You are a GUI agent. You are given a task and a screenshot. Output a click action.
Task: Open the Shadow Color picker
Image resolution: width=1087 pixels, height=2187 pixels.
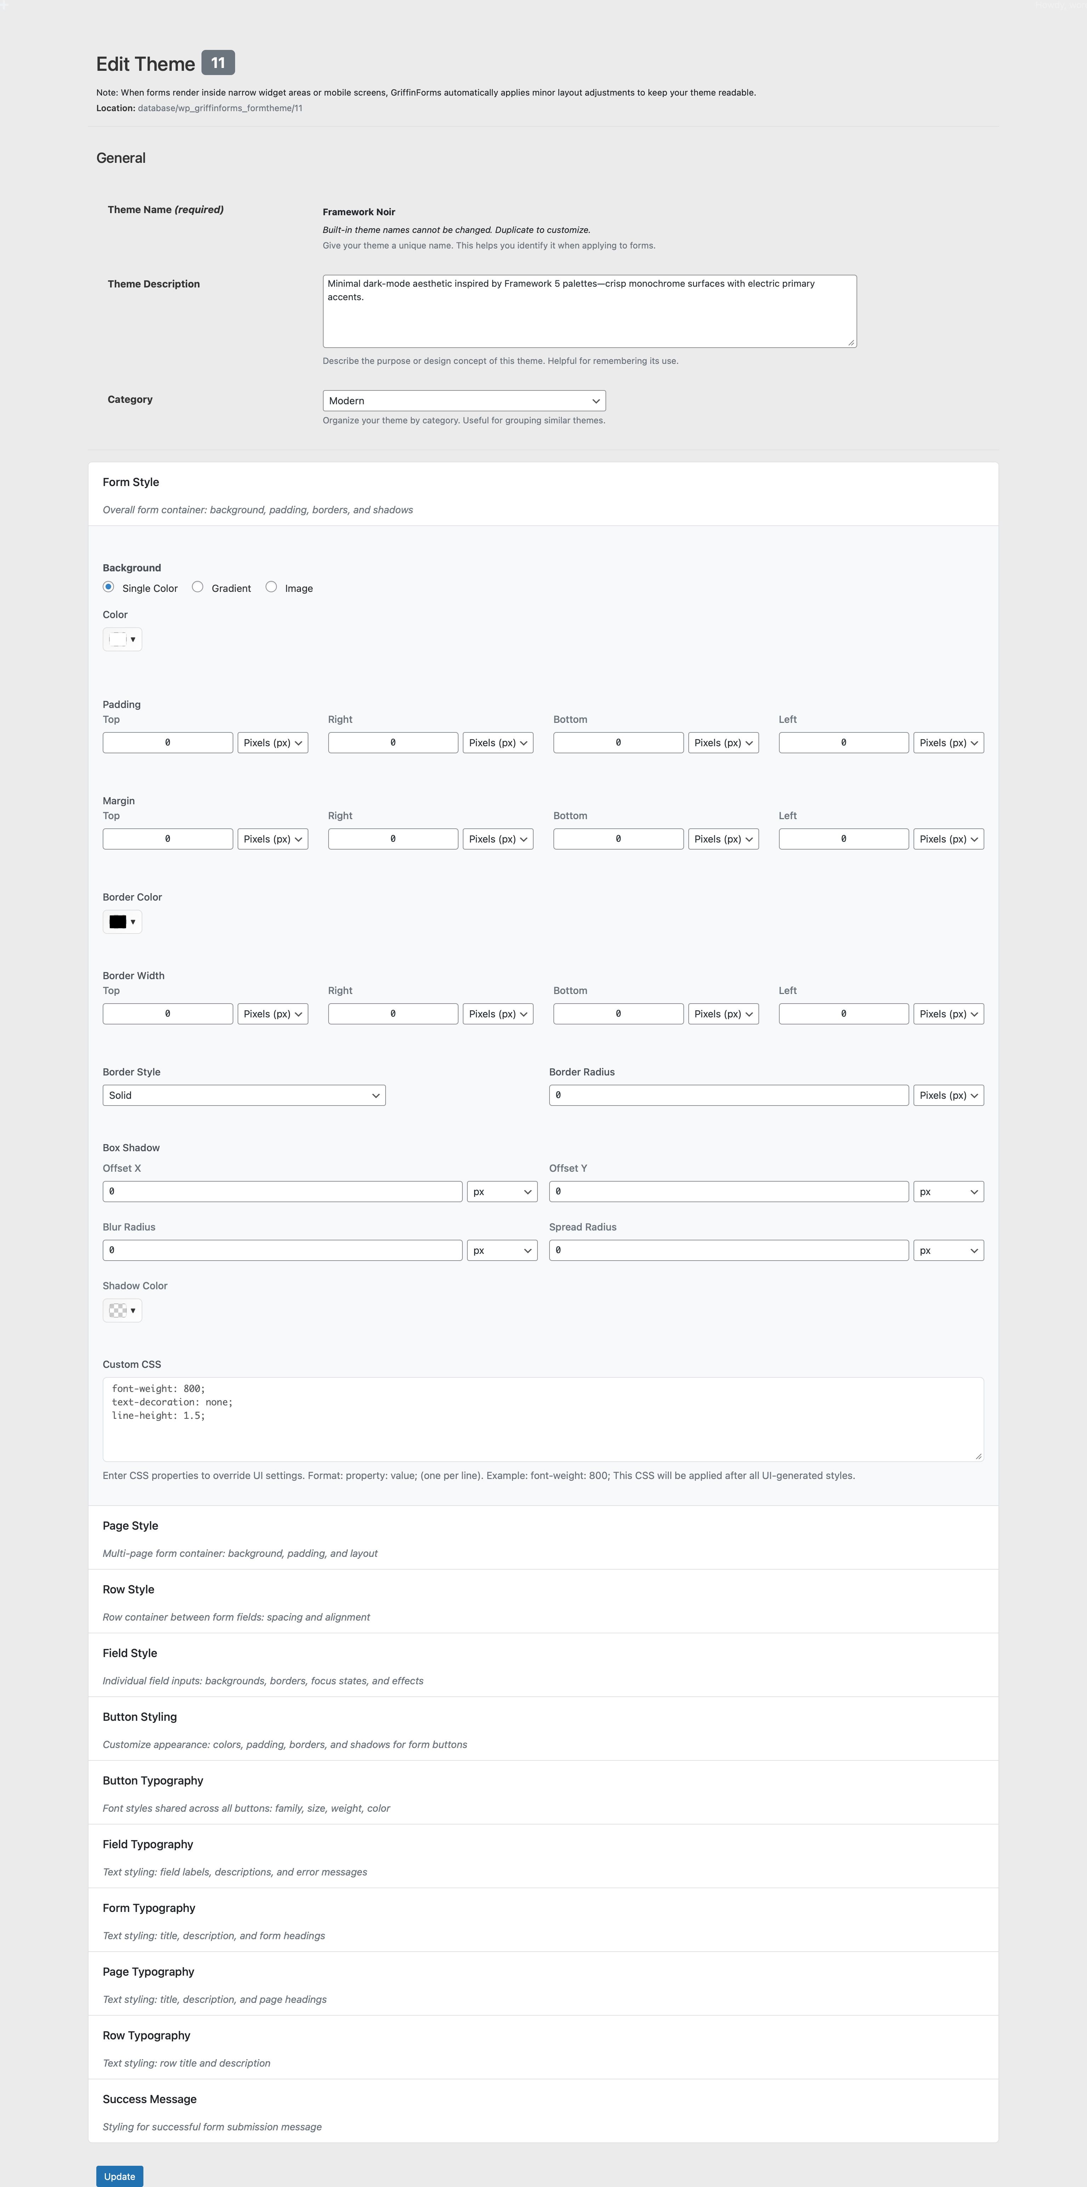(121, 1310)
